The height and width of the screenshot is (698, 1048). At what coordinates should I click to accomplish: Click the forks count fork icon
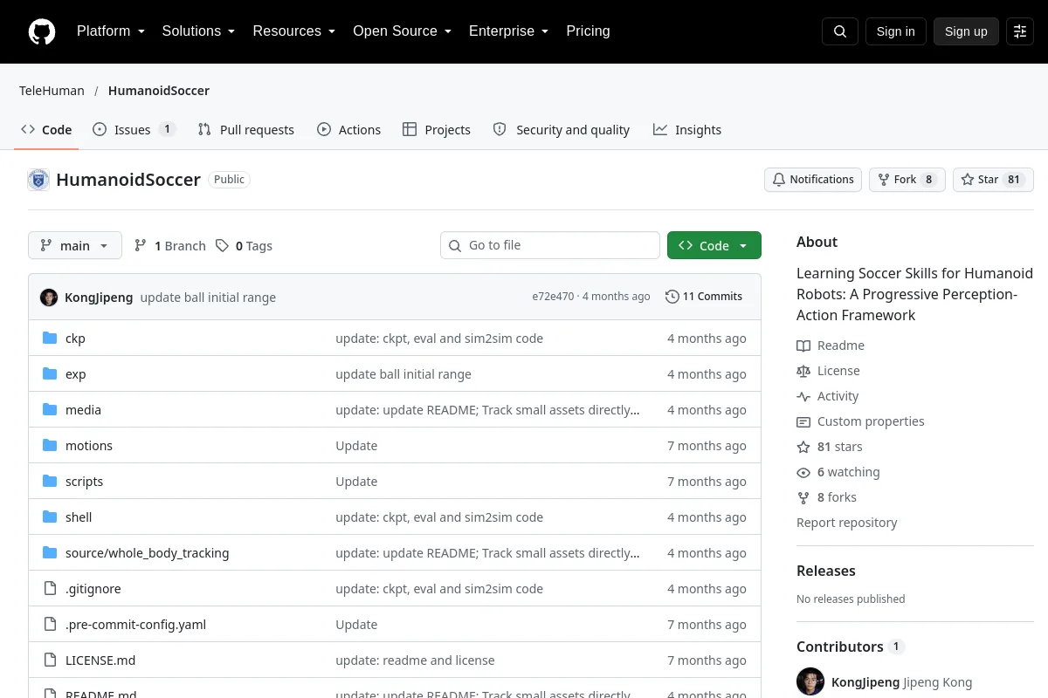pyautogui.click(x=803, y=498)
